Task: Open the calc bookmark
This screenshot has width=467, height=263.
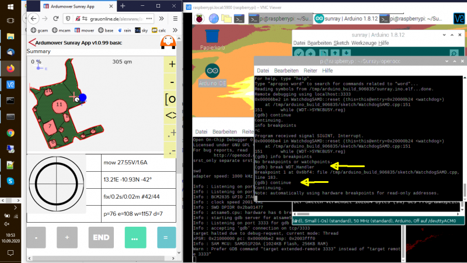Action: (x=159, y=30)
